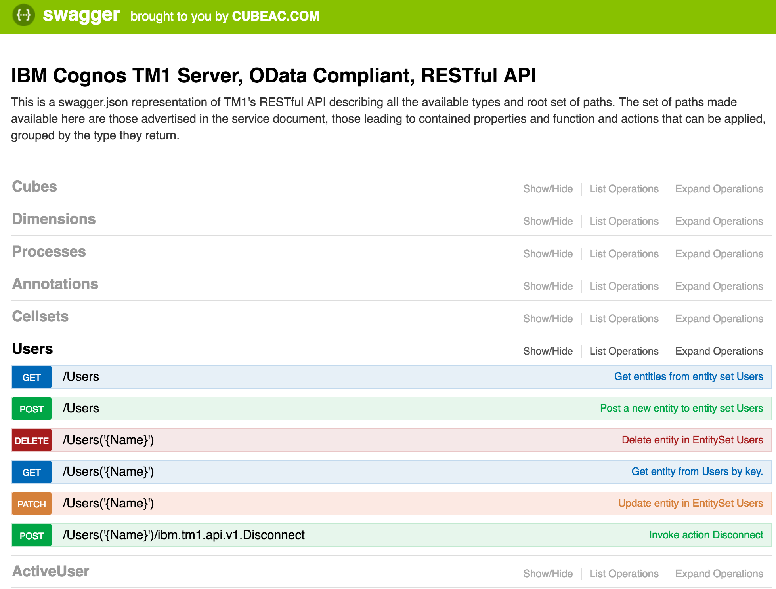Collapse the Users section heading
Screen dimensions: 776x589
pos(32,349)
